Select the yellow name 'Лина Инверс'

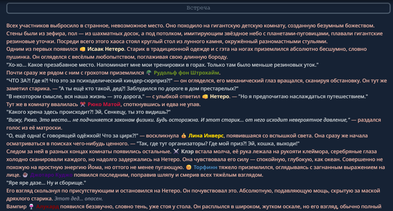(x=206, y=136)
